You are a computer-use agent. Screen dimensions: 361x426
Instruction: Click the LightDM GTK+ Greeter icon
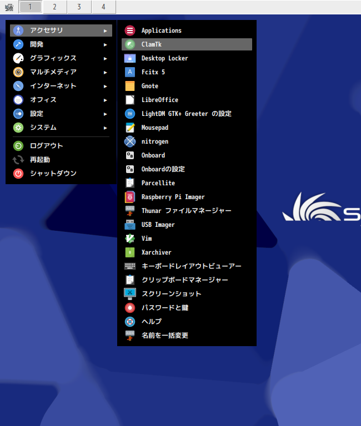(x=130, y=114)
